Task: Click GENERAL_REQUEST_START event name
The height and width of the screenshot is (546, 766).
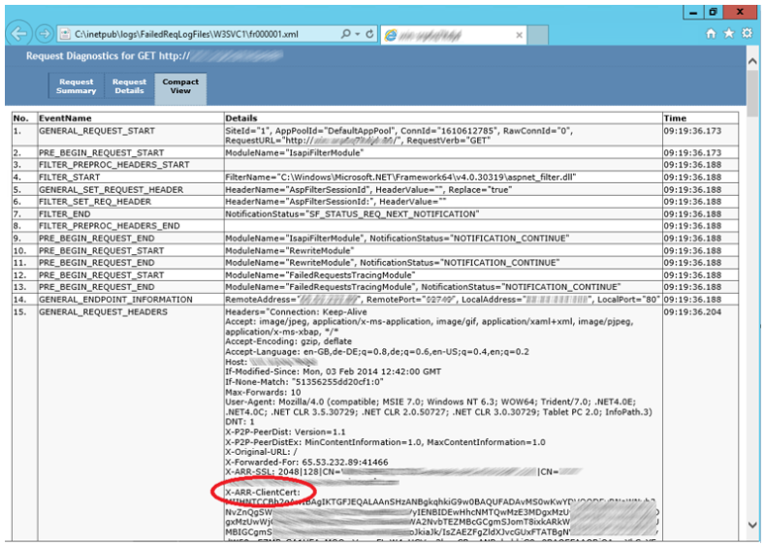Action: point(97,131)
